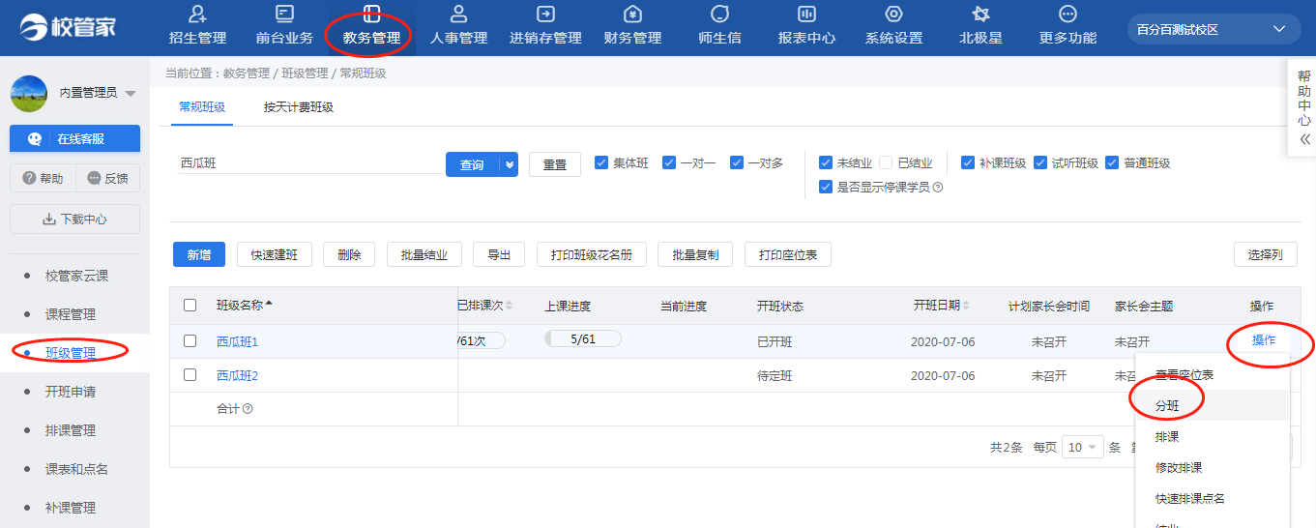The height and width of the screenshot is (528, 1316).
Task: Sort by 班级名称 column arrow
Action: point(269,305)
